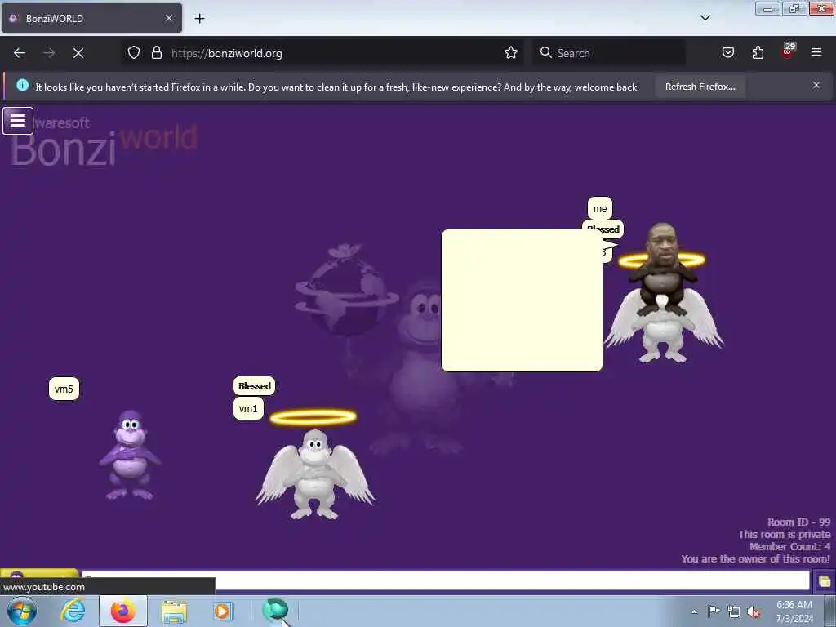This screenshot has width=836, height=627.
Task: Click the Room ID - 99 text
Action: [x=798, y=522]
